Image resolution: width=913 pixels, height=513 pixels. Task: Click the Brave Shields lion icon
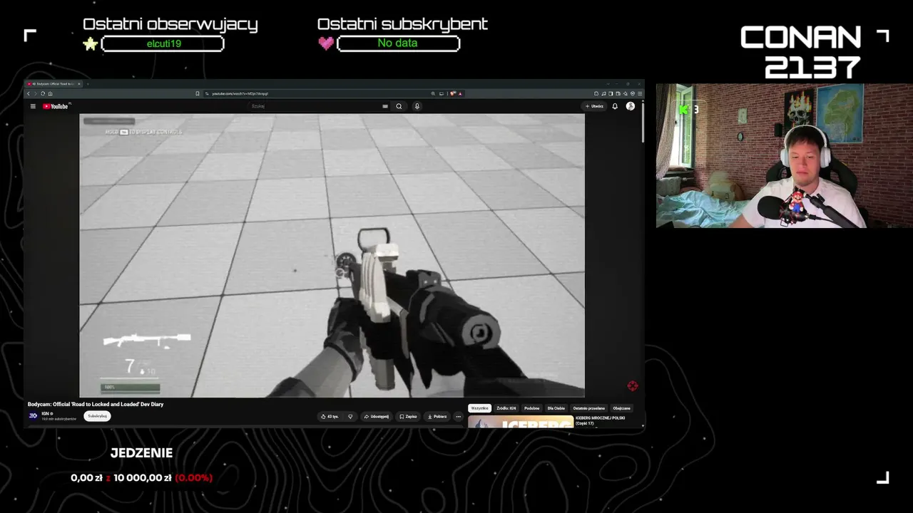tap(452, 93)
